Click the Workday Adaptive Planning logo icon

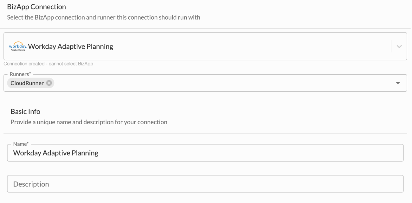(18, 46)
